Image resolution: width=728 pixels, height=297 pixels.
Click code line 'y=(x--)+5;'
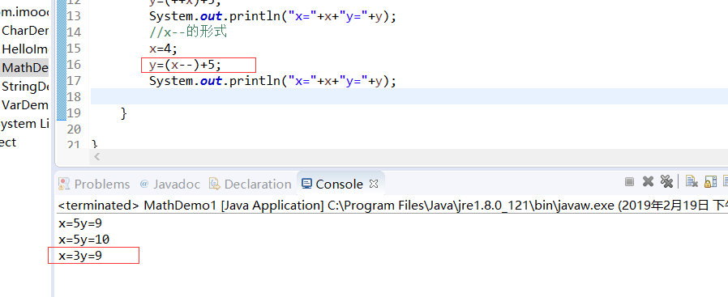point(186,65)
